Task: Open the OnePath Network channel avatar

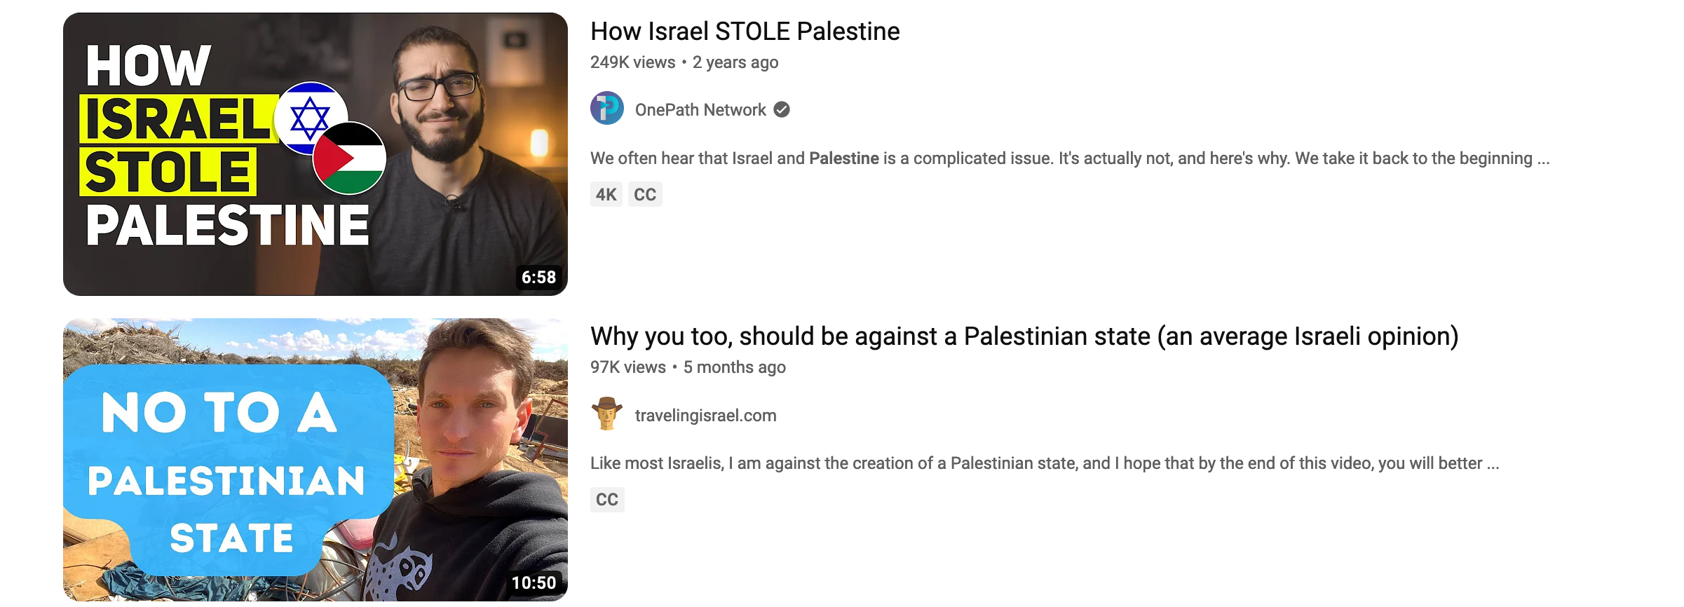Action: click(606, 109)
